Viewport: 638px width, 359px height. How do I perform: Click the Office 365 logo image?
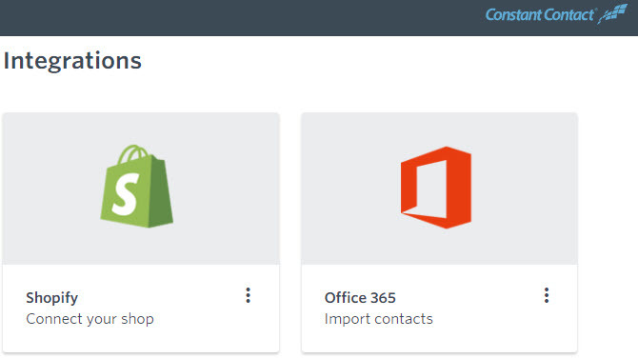click(x=436, y=188)
